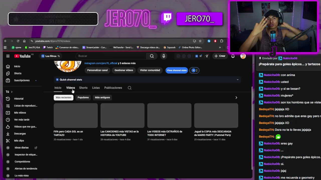The width and height of the screenshot is (321, 180).
Task: Open the StreamLadder bookmark
Action: [95, 47]
